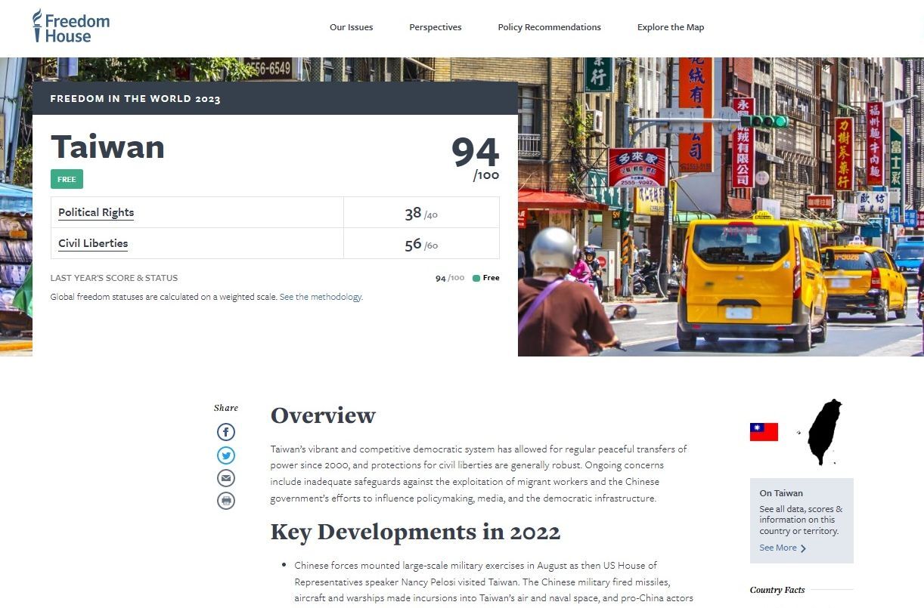Click the Freedom House logo
924x608 pixels.
click(71, 27)
